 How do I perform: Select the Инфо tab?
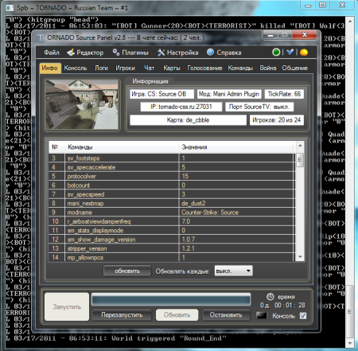pyautogui.click(x=50, y=68)
